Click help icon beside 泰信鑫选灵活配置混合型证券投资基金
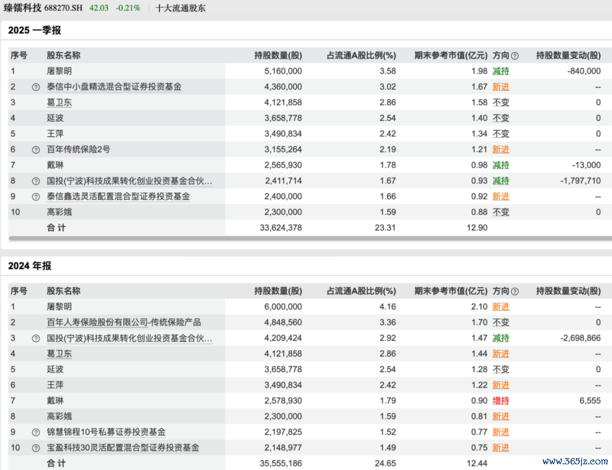612x470 pixels. coord(36,197)
